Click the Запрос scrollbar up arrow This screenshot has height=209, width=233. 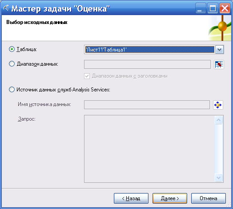tap(218, 120)
